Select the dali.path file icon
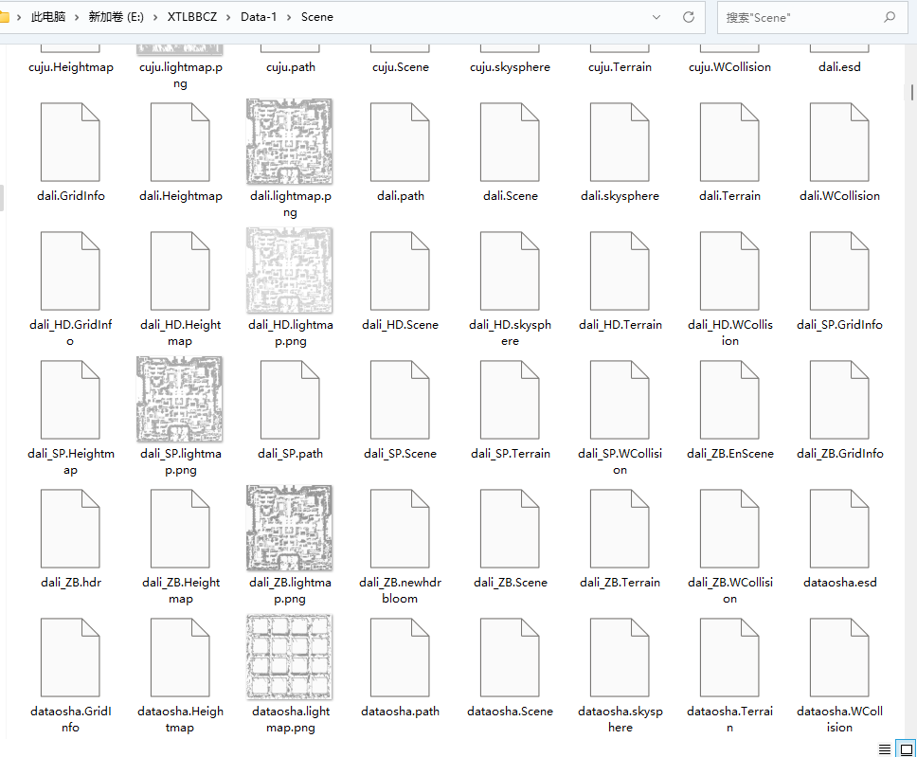The height and width of the screenshot is (757, 917). click(400, 141)
